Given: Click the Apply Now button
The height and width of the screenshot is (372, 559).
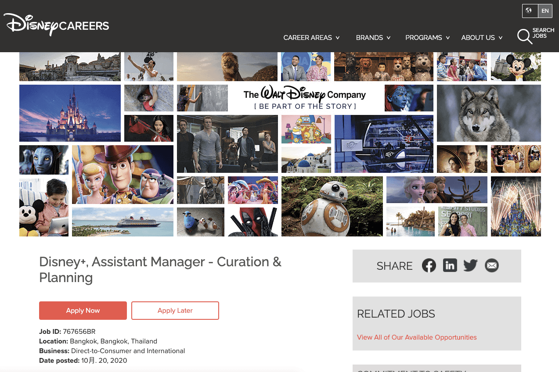Looking at the screenshot, I should click(83, 311).
